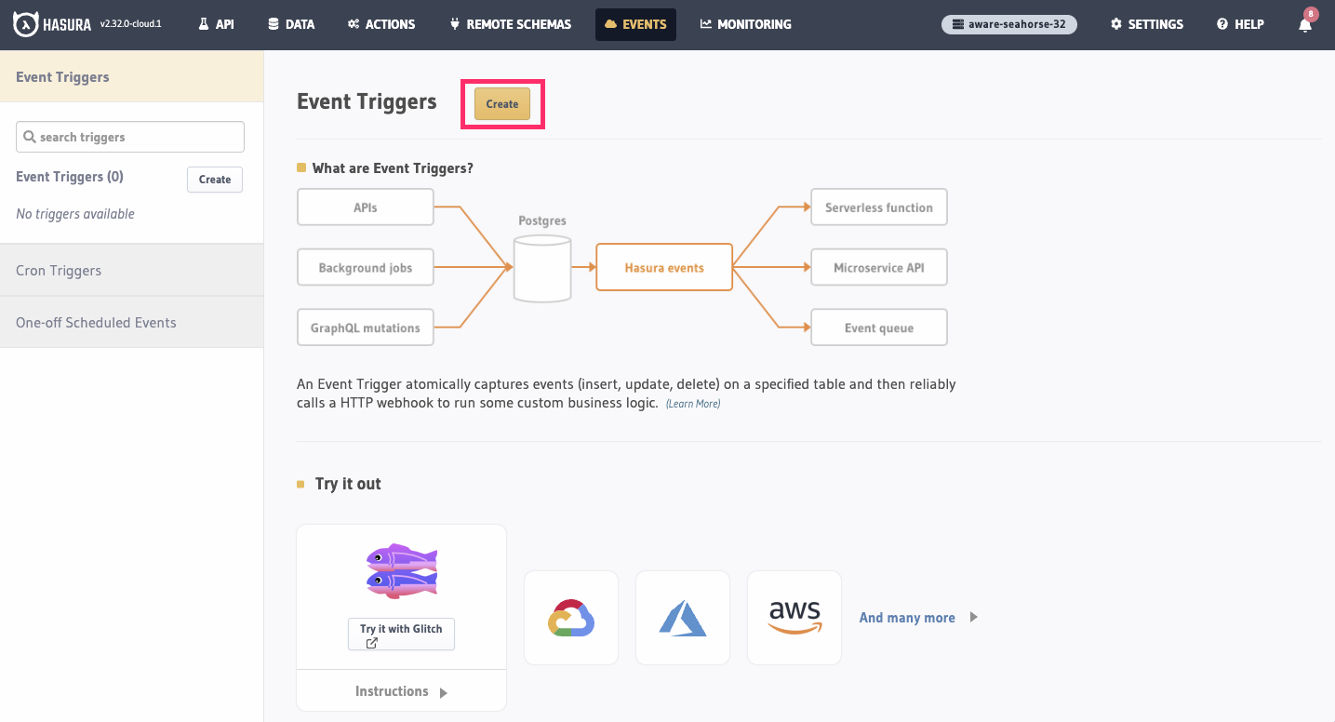Select the aware-seahorse-32 project badge
Viewport: 1335px width, 722px height.
(x=1009, y=24)
